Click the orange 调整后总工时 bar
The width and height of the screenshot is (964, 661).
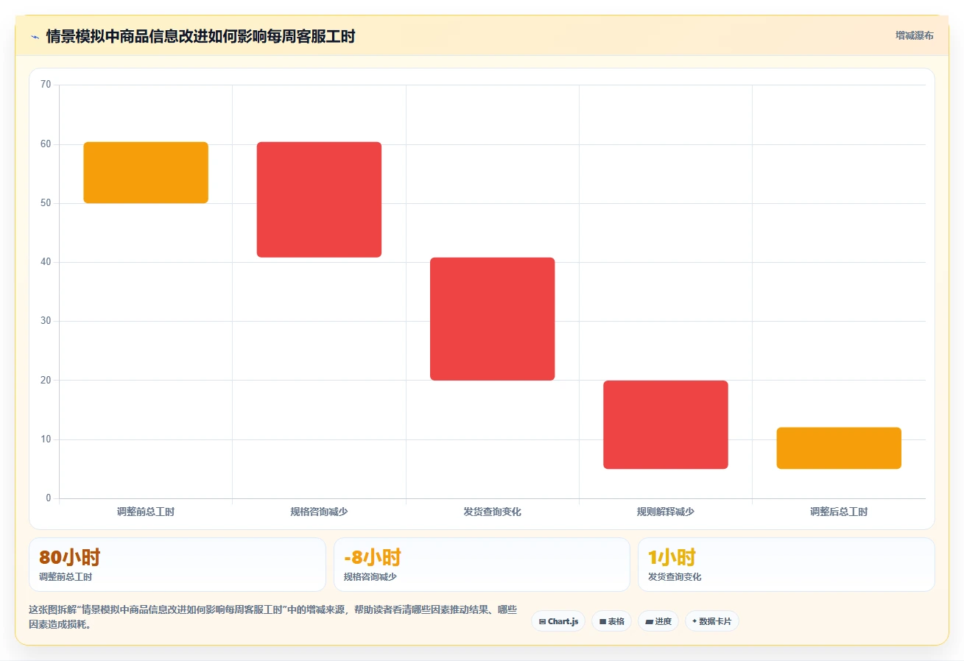click(x=839, y=448)
